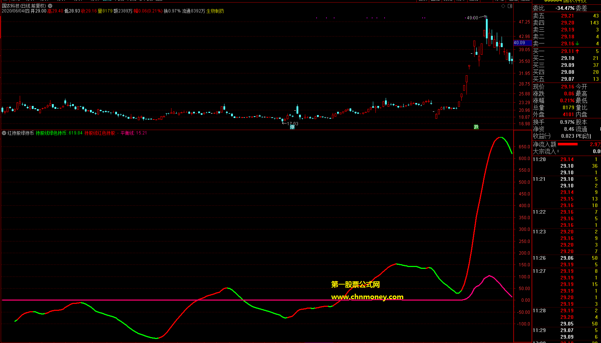The width and height of the screenshot is (601, 343).
Task: Click the 持股线红色持股 legend label
Action: click(100, 133)
